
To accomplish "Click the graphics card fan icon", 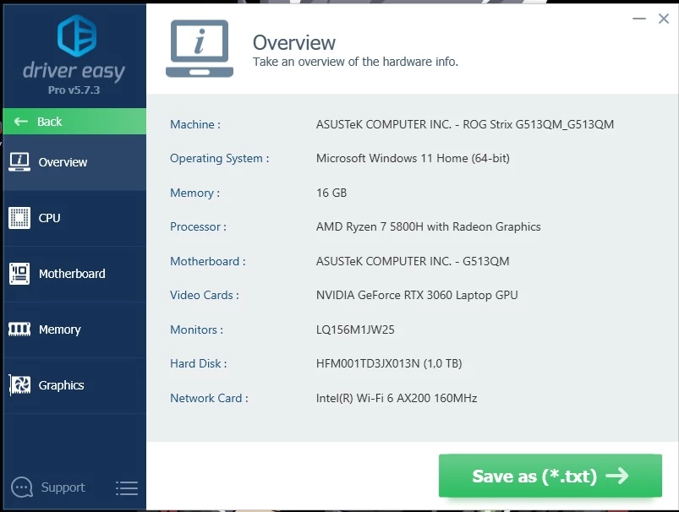I will point(20,384).
